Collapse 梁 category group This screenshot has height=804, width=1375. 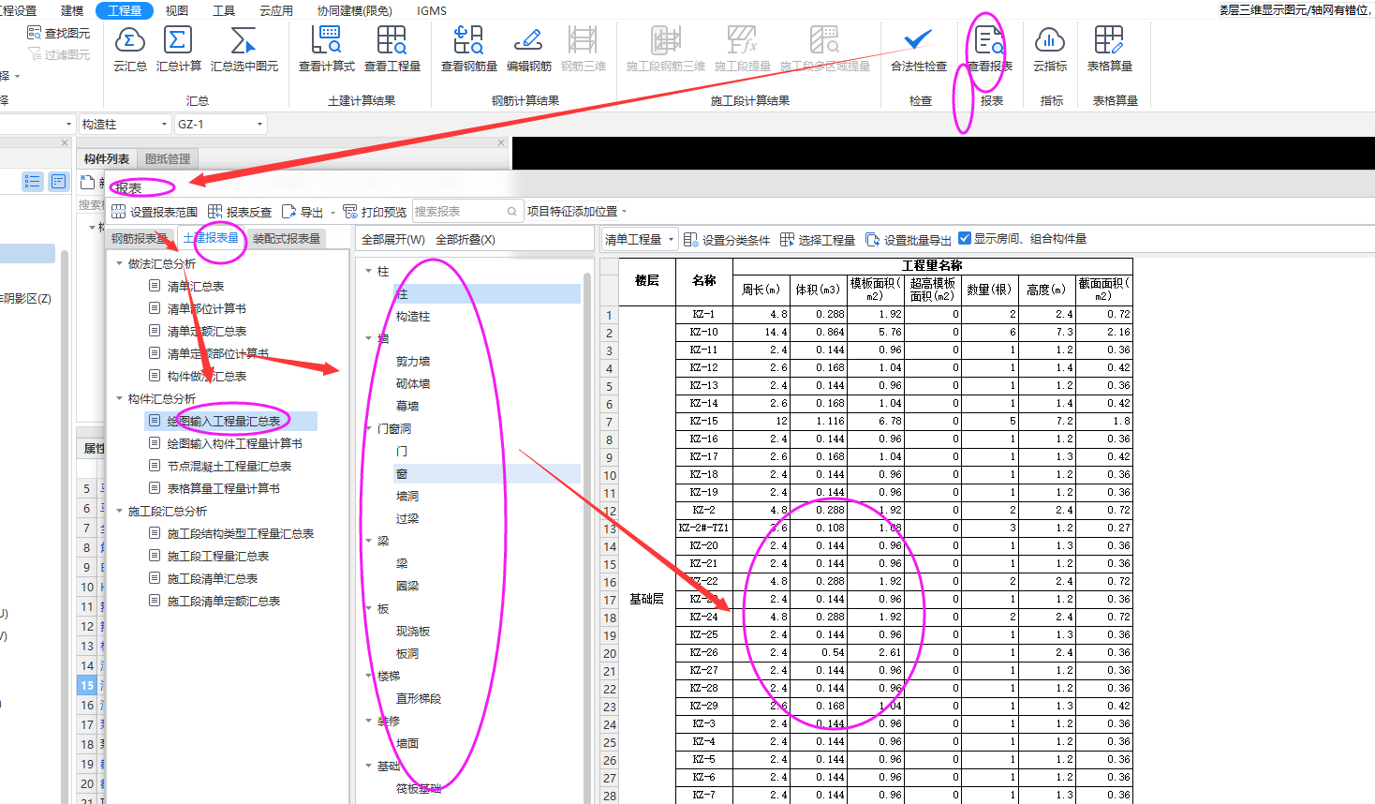click(368, 542)
